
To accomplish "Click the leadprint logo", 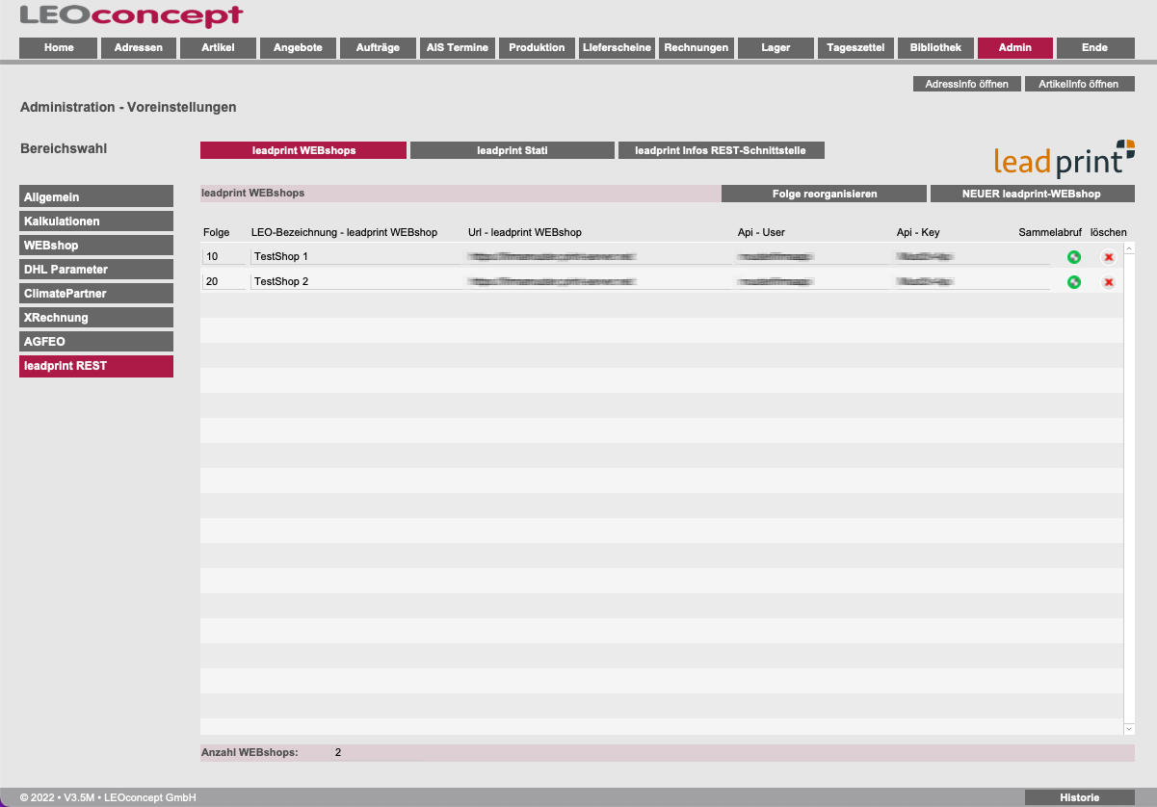I will tap(1065, 159).
